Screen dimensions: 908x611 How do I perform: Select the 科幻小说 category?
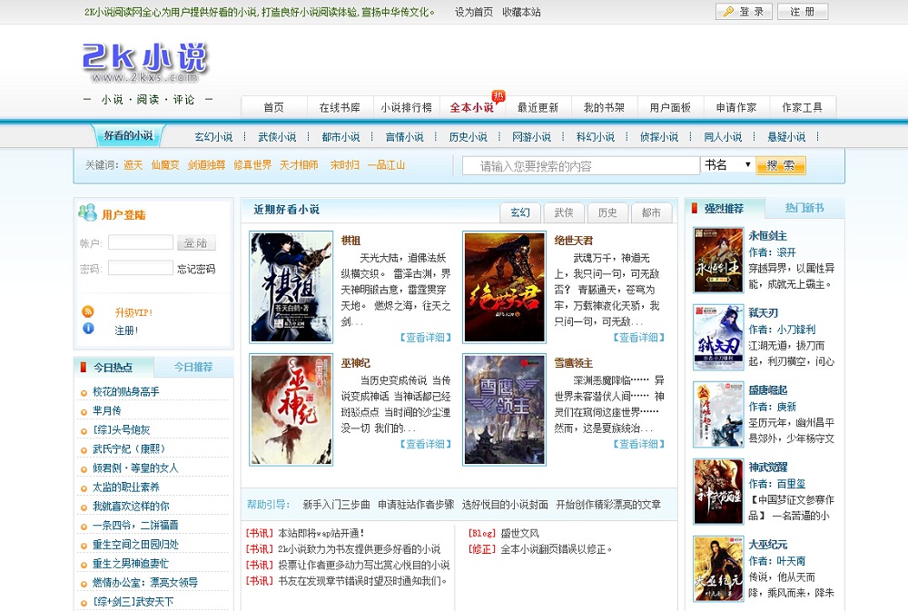click(596, 137)
